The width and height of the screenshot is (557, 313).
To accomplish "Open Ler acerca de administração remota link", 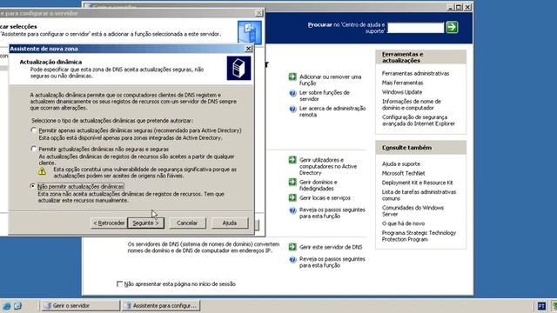I will point(332,111).
